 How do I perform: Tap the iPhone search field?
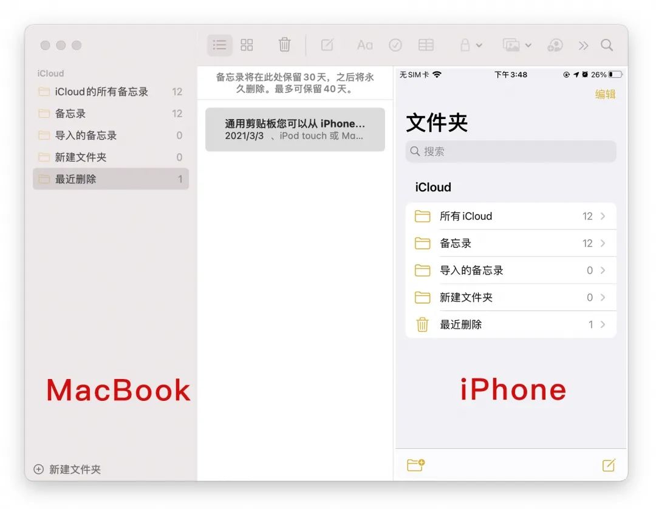(x=510, y=151)
